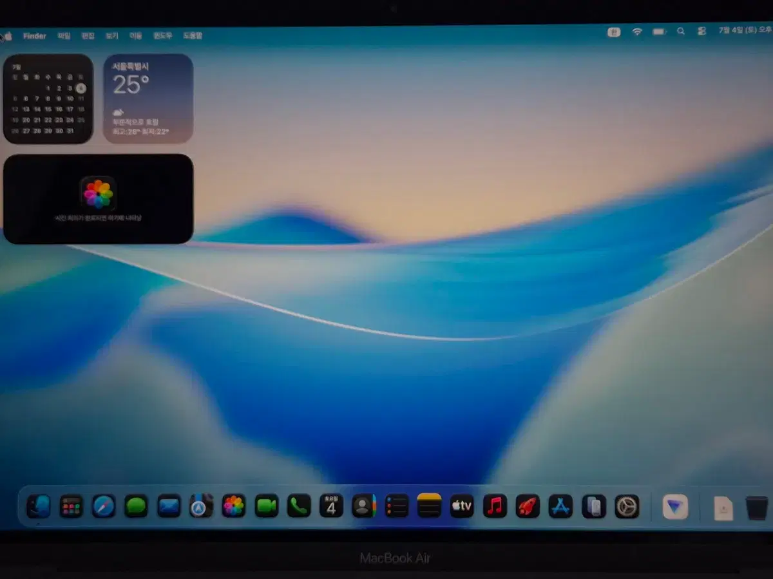
Task: Open the 보기 menu
Action: 112,36
